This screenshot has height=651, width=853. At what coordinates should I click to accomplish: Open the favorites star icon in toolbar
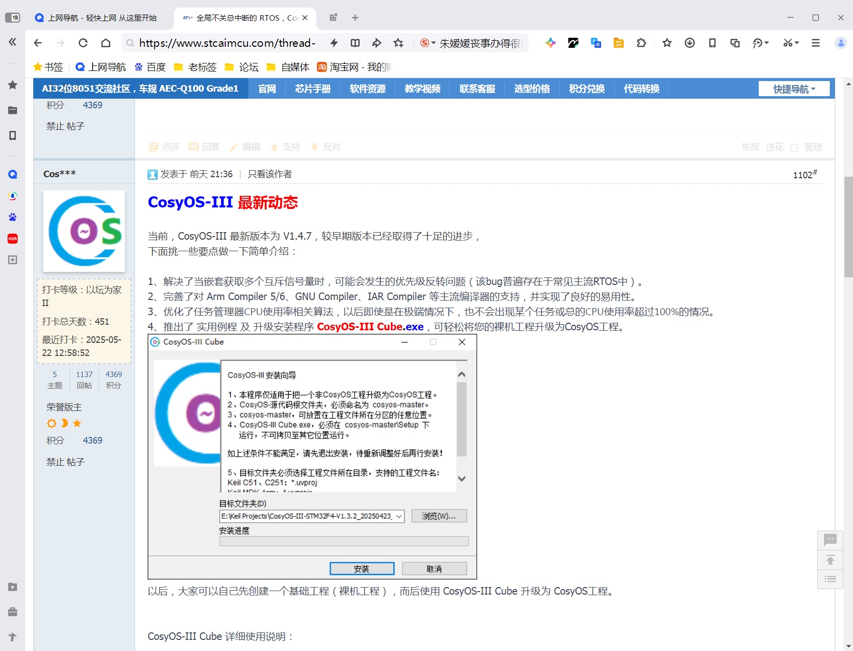click(667, 43)
